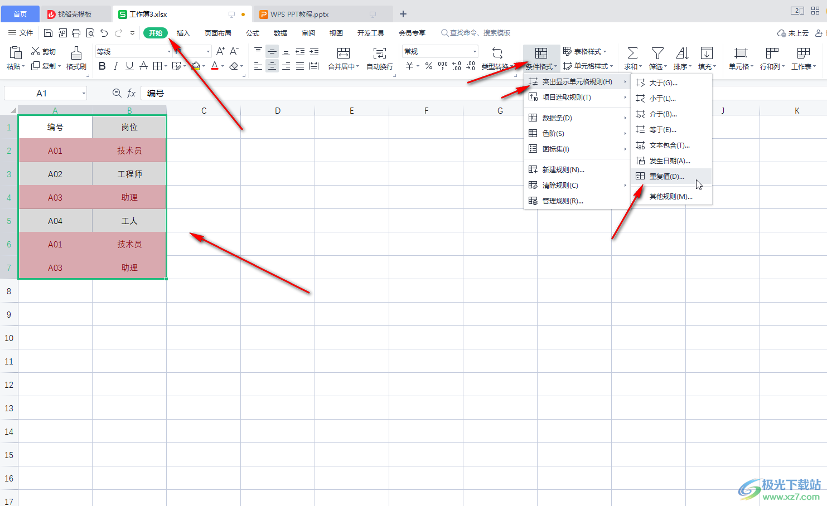This screenshot has height=506, width=827.
Task: Click the command search box
Action: pyautogui.click(x=476, y=33)
